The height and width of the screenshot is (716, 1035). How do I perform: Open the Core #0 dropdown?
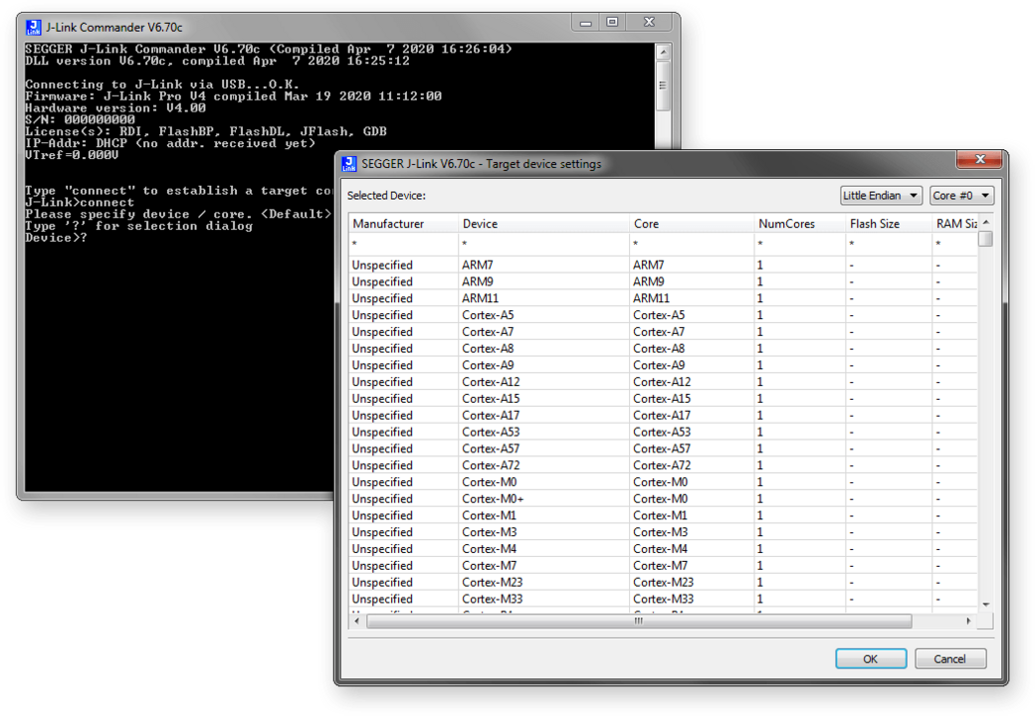tap(961, 195)
